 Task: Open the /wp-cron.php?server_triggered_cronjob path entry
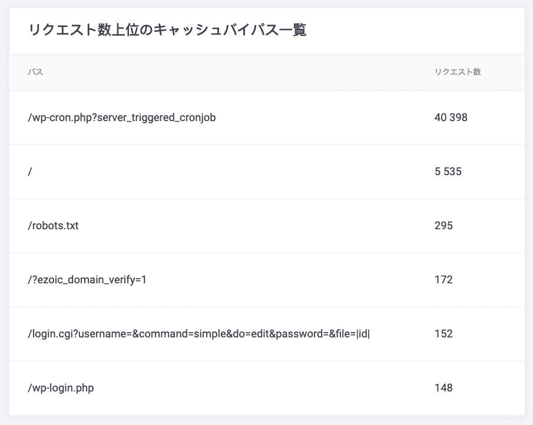click(121, 118)
